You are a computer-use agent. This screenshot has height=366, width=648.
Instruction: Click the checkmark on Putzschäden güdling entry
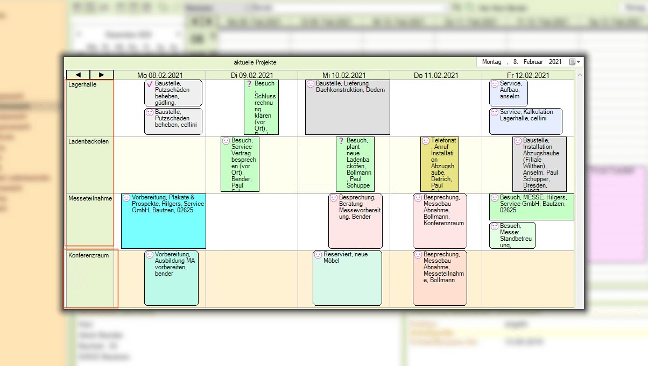click(x=150, y=85)
